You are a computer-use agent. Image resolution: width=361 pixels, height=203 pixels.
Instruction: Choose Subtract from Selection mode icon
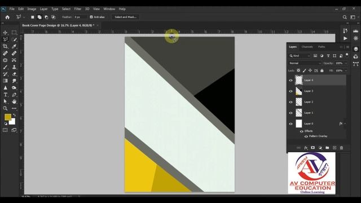coord(46,17)
